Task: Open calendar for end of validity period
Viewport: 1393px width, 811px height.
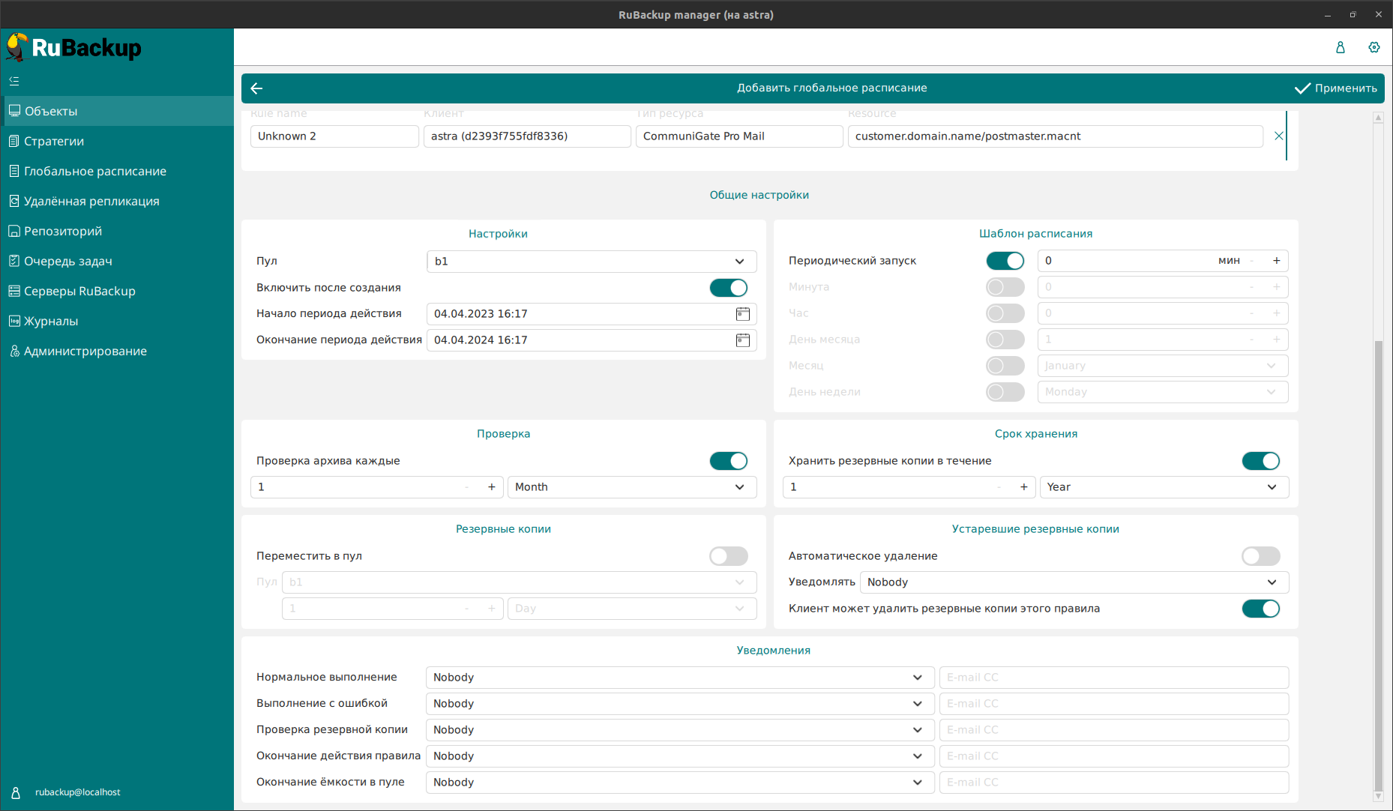Action: 742,340
